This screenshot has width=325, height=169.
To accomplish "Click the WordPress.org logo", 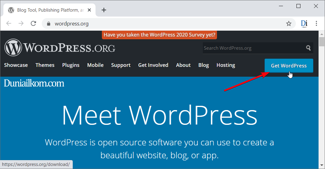I will [x=60, y=48].
